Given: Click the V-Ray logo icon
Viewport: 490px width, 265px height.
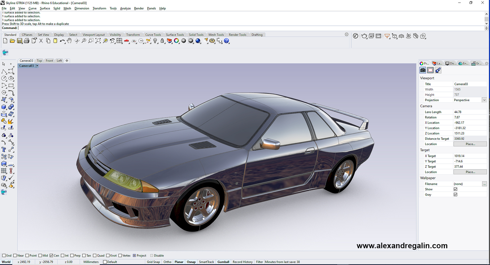Looking at the screenshot, I should click(355, 36).
